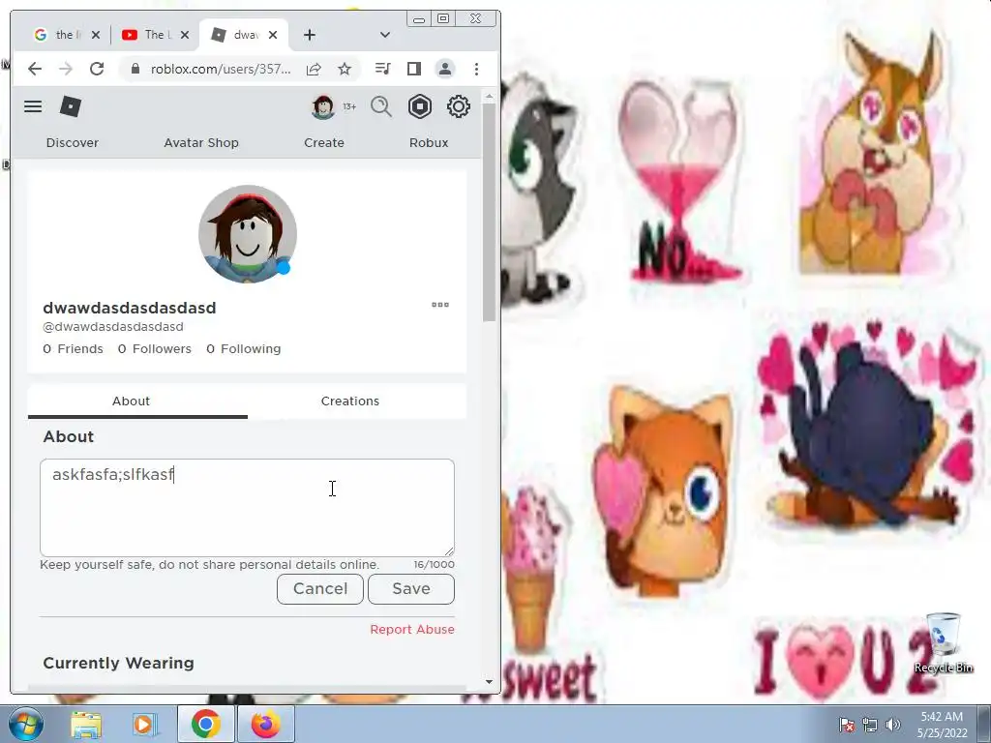Open Windows Media Player from taskbar
Image resolution: width=991 pixels, height=743 pixels.
pyautogui.click(x=145, y=724)
